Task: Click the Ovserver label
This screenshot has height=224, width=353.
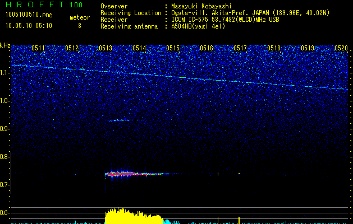Action: coord(114,6)
